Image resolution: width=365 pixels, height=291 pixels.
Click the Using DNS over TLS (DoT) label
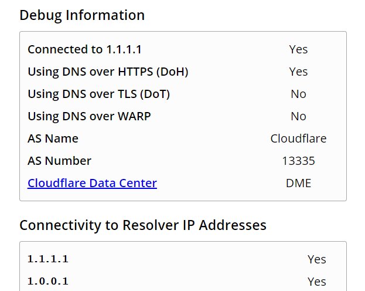pos(99,94)
